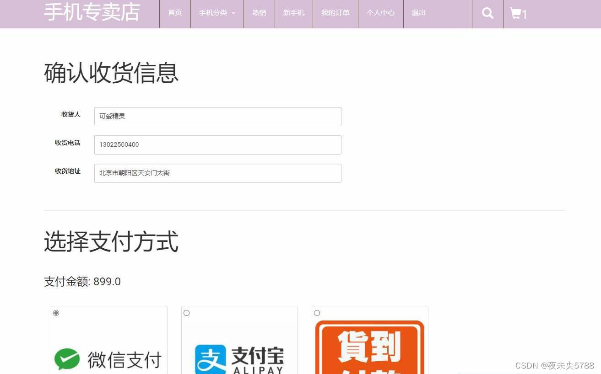
Task: Click the 确认收货信息 heading
Action: tap(111, 73)
